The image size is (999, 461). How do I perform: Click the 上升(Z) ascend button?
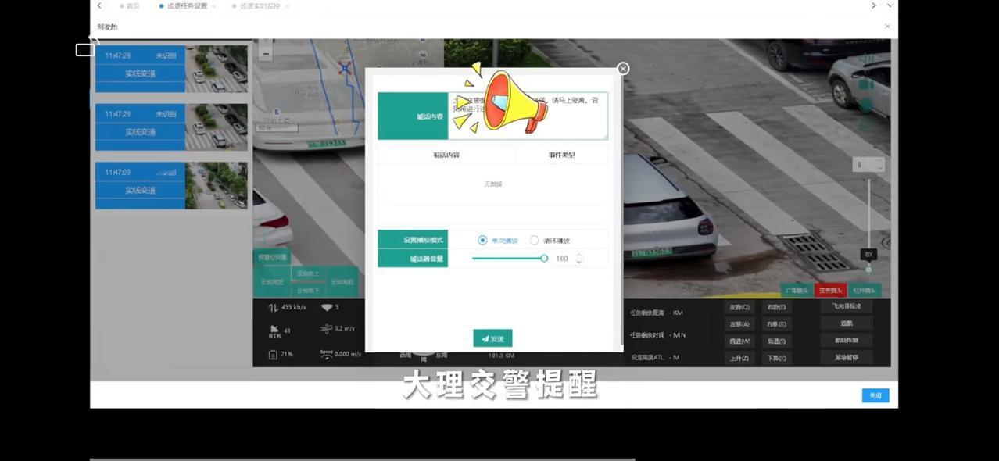click(739, 359)
